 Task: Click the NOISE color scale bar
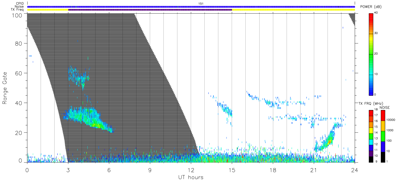(x=383, y=136)
